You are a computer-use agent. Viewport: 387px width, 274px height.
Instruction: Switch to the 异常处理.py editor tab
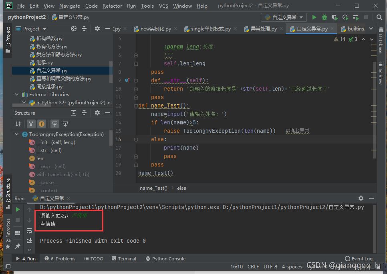point(260,29)
